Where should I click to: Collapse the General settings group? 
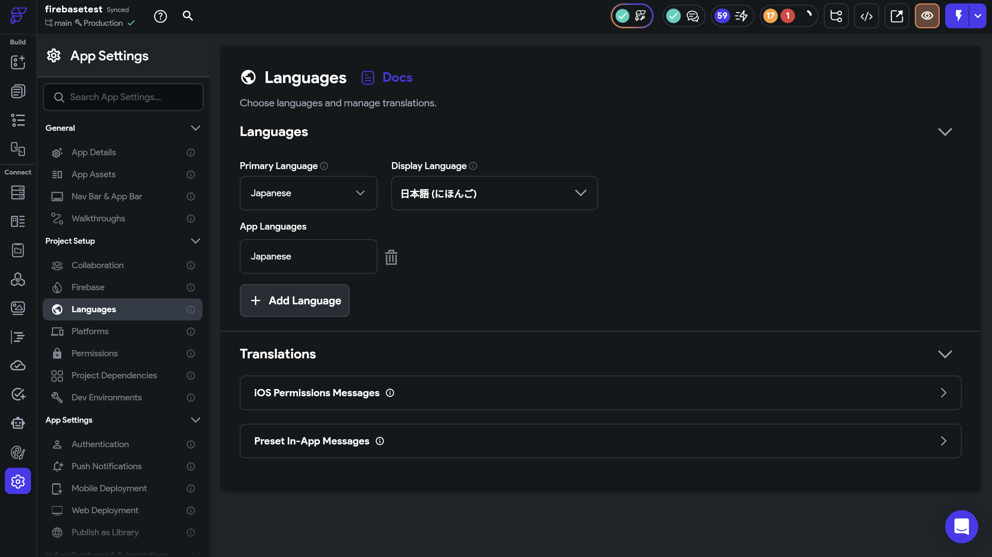195,128
